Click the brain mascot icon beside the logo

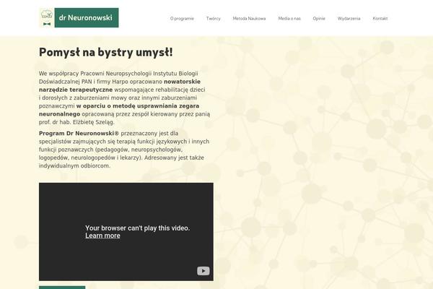tap(47, 17)
